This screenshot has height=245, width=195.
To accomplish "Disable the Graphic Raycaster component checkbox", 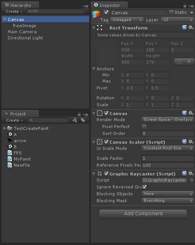I will coord(106,174).
